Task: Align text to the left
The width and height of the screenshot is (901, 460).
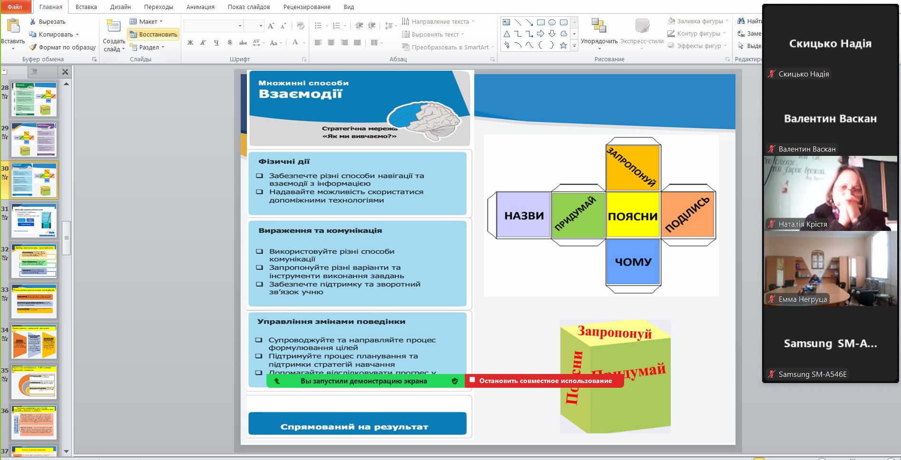Action: pyautogui.click(x=318, y=43)
